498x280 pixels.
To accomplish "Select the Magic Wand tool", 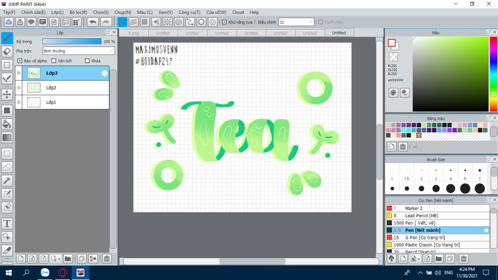I will click(7, 180).
